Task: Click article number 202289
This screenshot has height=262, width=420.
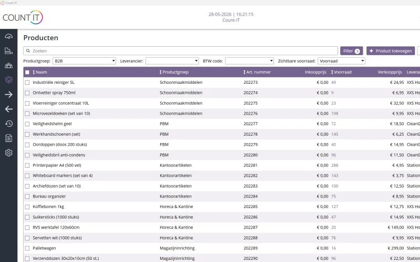Action: (x=250, y=248)
